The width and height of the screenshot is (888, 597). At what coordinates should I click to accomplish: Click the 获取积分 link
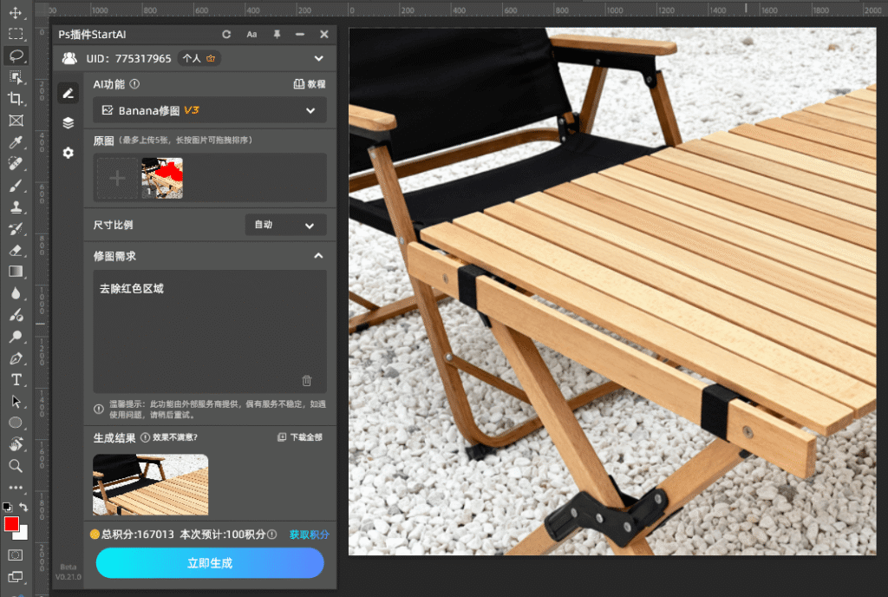click(x=308, y=535)
